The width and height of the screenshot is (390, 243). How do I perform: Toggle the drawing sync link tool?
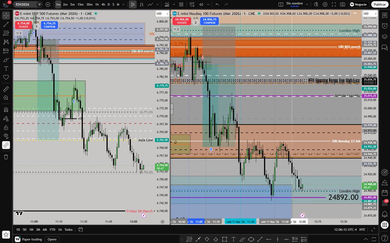click(x=6, y=145)
